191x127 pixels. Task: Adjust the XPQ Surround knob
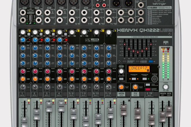click(121, 71)
